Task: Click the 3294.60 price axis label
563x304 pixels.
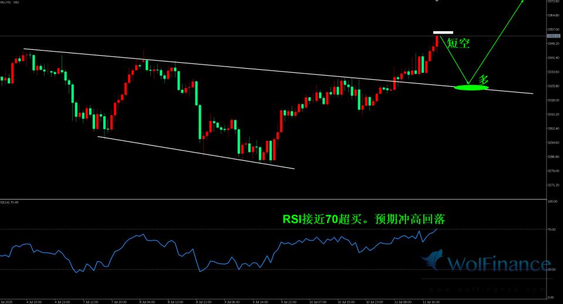Action: [x=554, y=143]
